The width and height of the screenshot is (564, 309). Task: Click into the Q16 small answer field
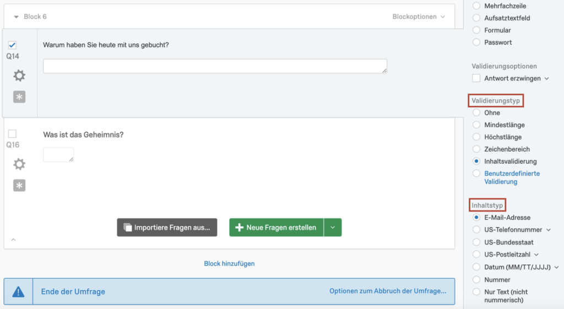coord(58,155)
